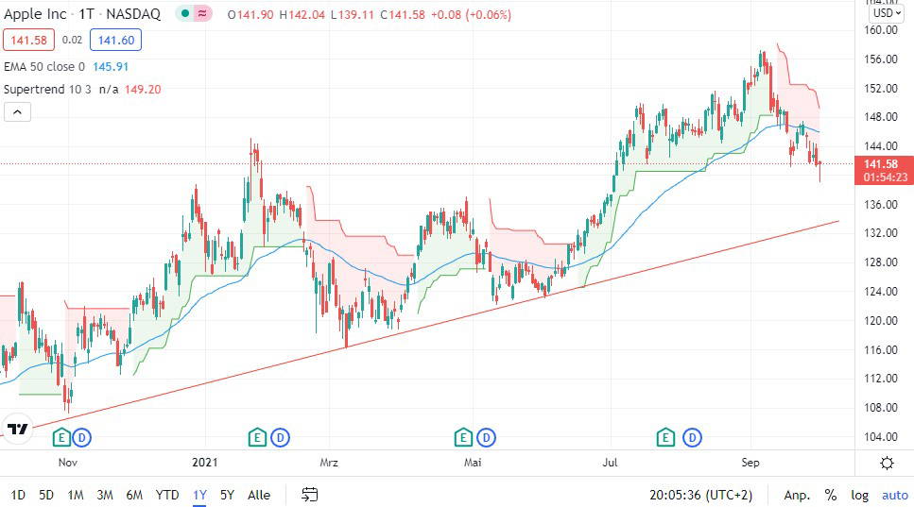Click the pink approximate-data icon
Image resolution: width=914 pixels, height=507 pixels.
click(202, 13)
